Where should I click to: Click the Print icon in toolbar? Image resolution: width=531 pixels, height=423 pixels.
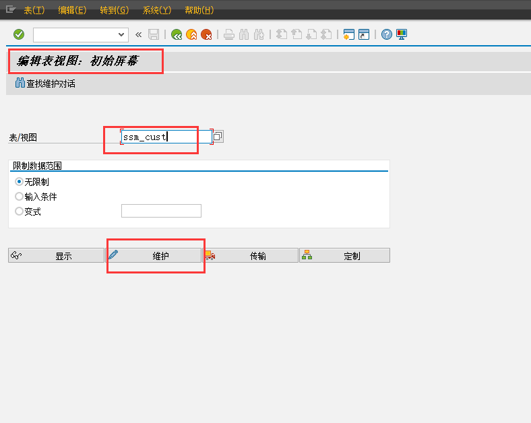(229, 34)
